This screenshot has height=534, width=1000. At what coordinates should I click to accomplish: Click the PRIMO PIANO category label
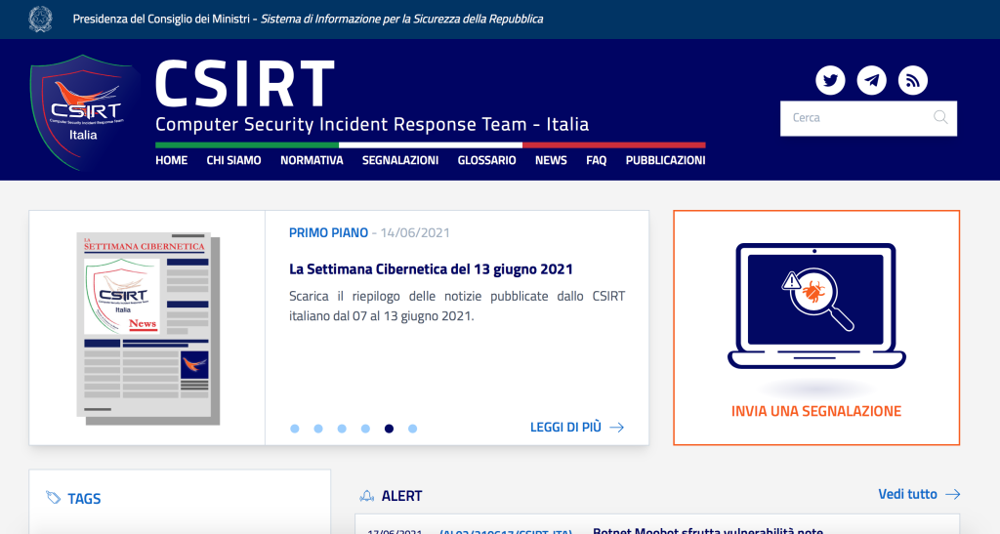pyautogui.click(x=328, y=233)
